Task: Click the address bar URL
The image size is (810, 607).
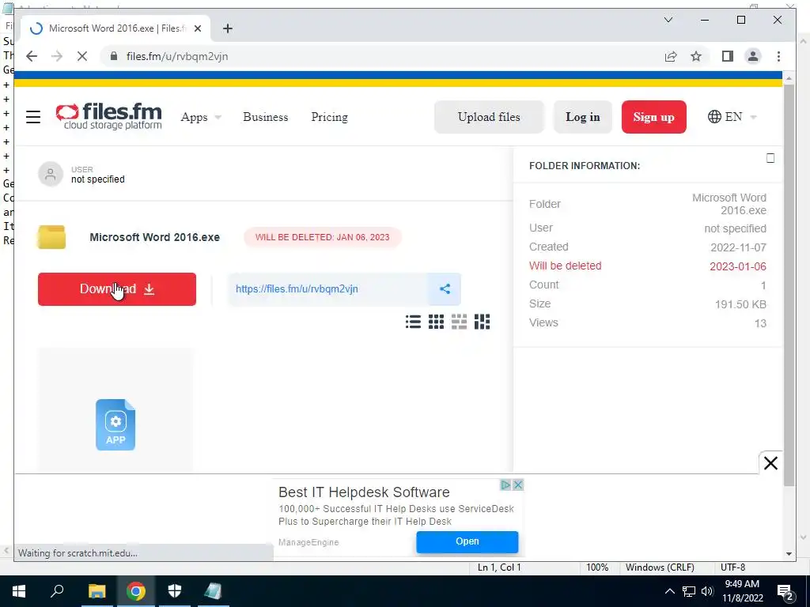Action: (x=177, y=56)
